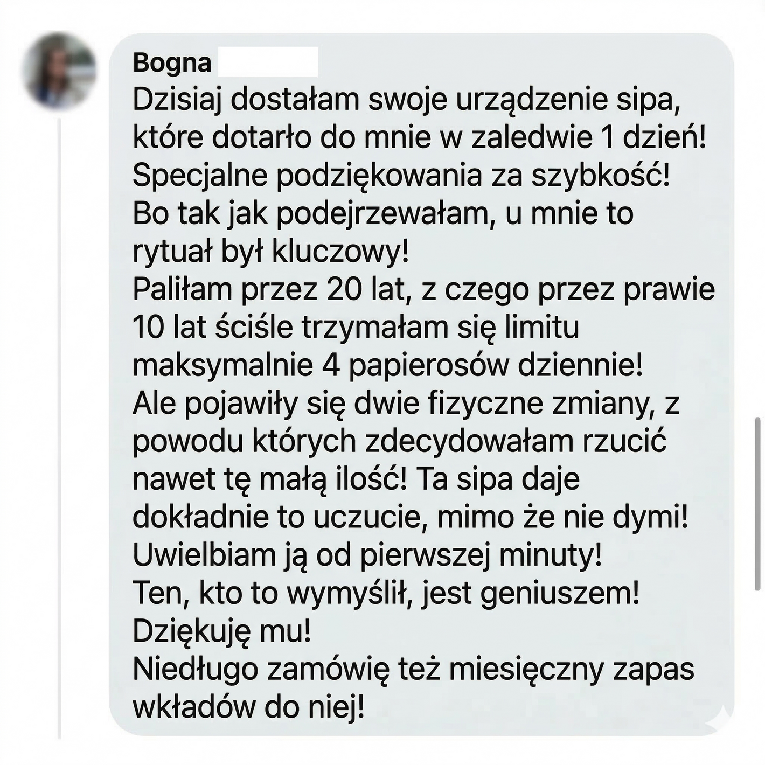Click the words "zdecydowałam rzucić"
The width and height of the screenshot is (765, 765).
tap(516, 442)
